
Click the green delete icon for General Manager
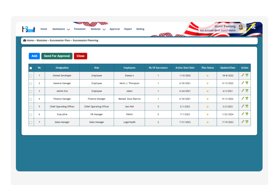pyautogui.click(x=247, y=83)
